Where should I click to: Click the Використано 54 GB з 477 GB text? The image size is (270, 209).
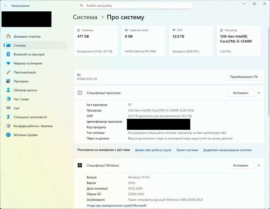pos(95,51)
